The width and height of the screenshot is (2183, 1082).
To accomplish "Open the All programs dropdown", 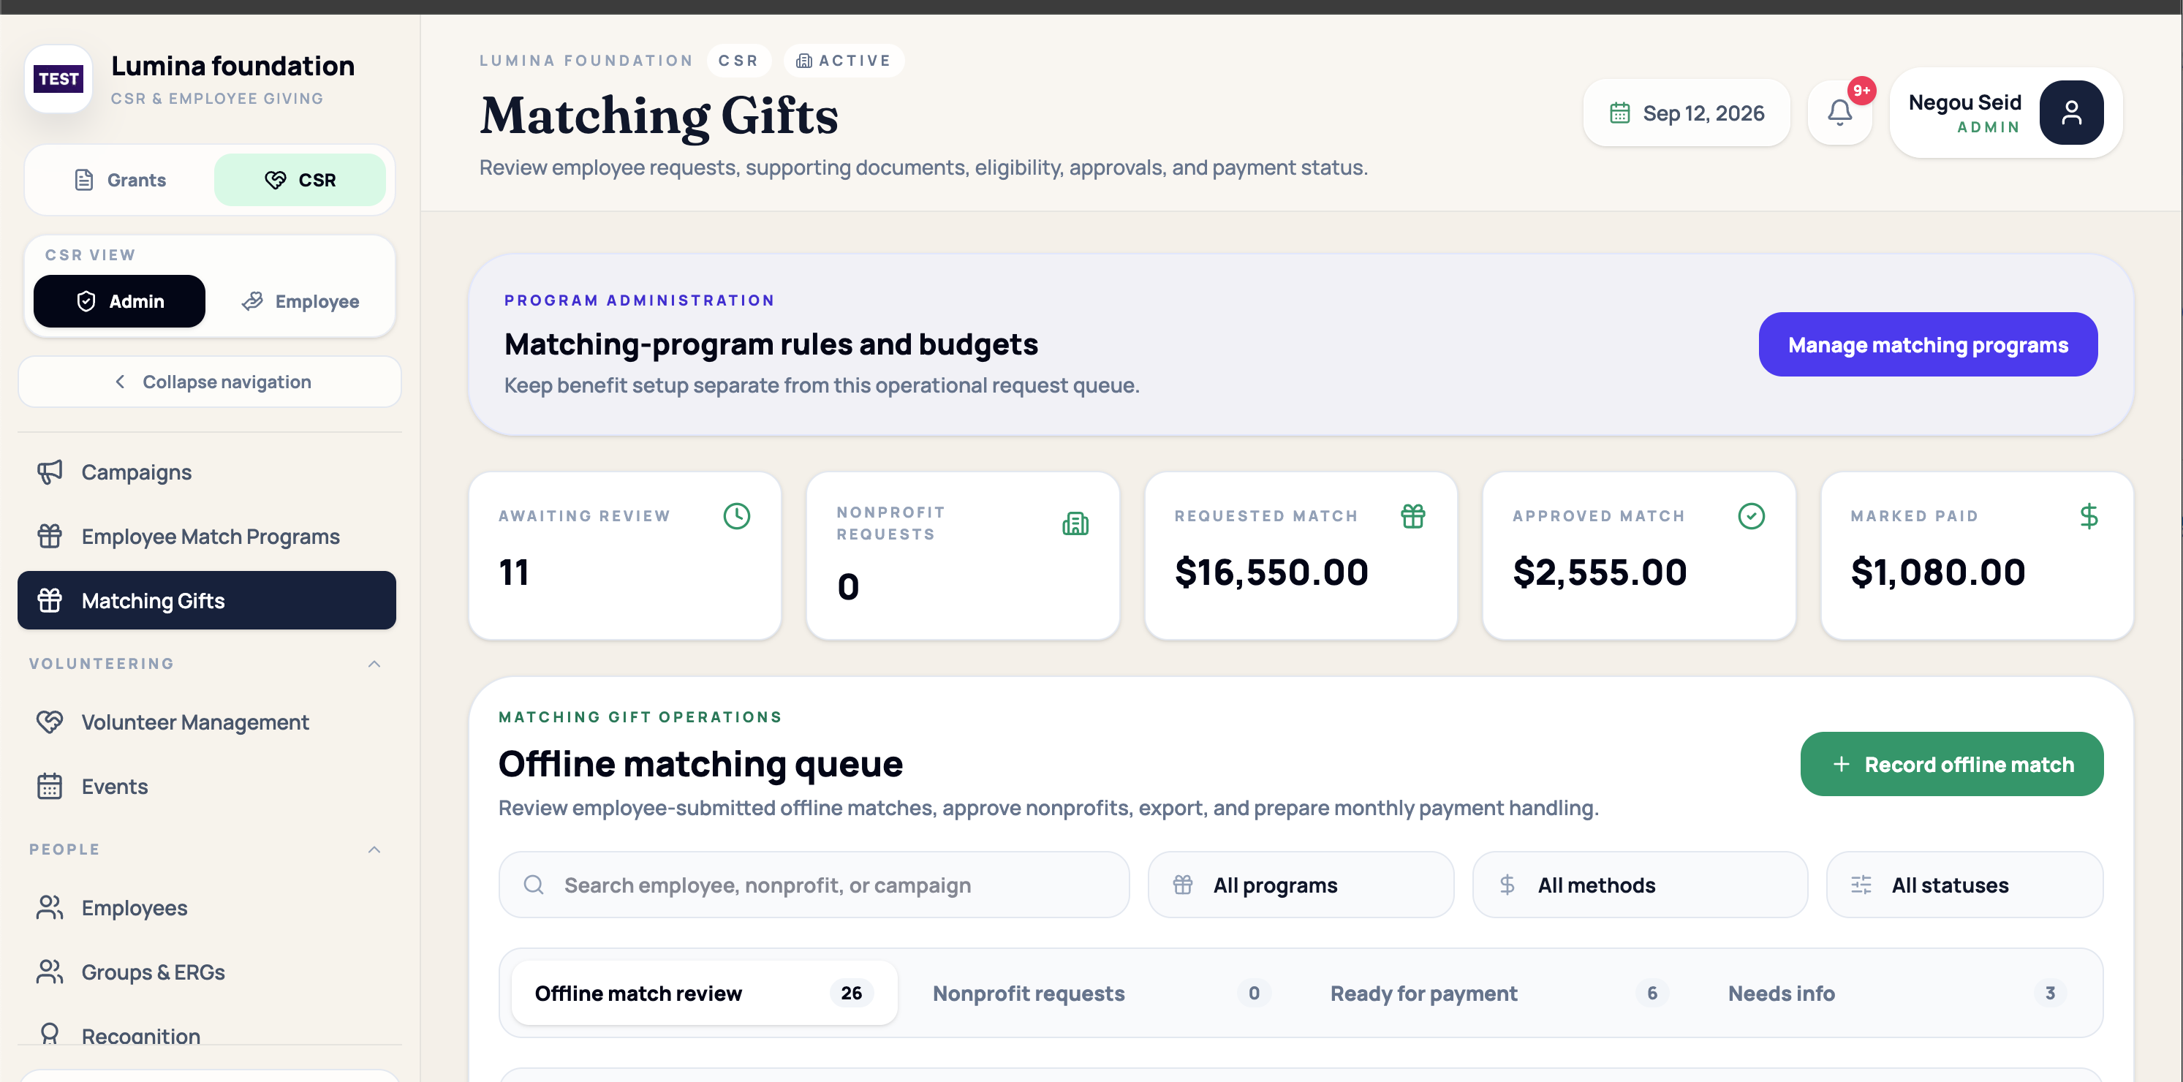I will [1301, 885].
